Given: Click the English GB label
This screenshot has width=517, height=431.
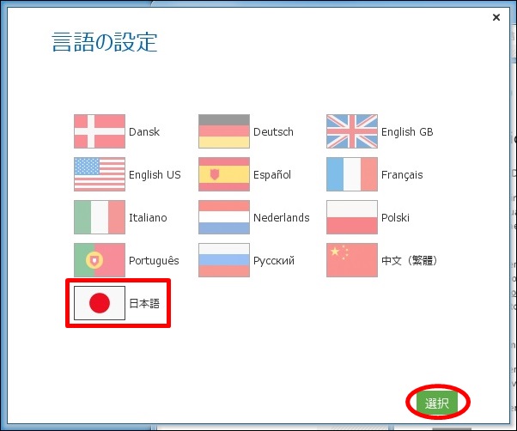Looking at the screenshot, I should (x=407, y=132).
